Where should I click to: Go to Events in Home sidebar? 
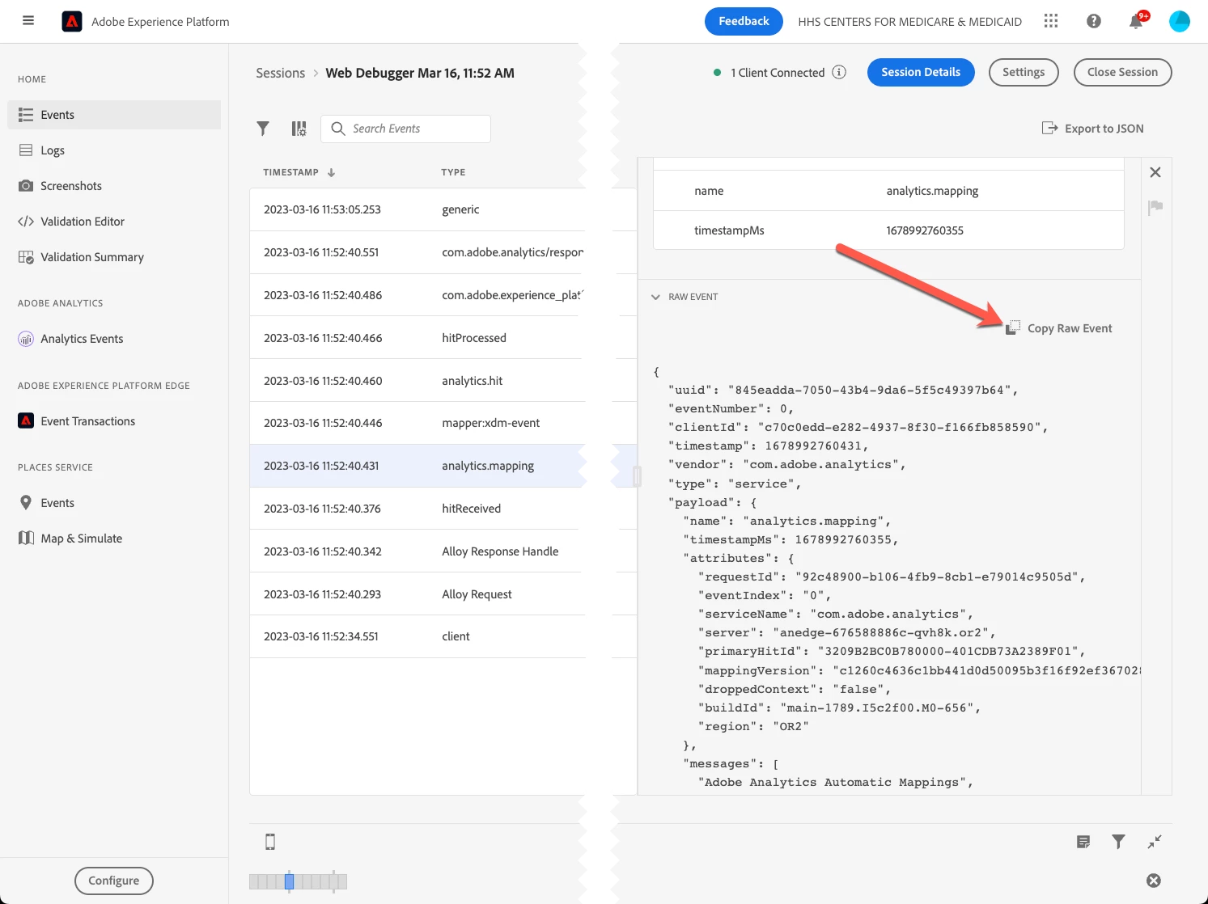point(114,115)
